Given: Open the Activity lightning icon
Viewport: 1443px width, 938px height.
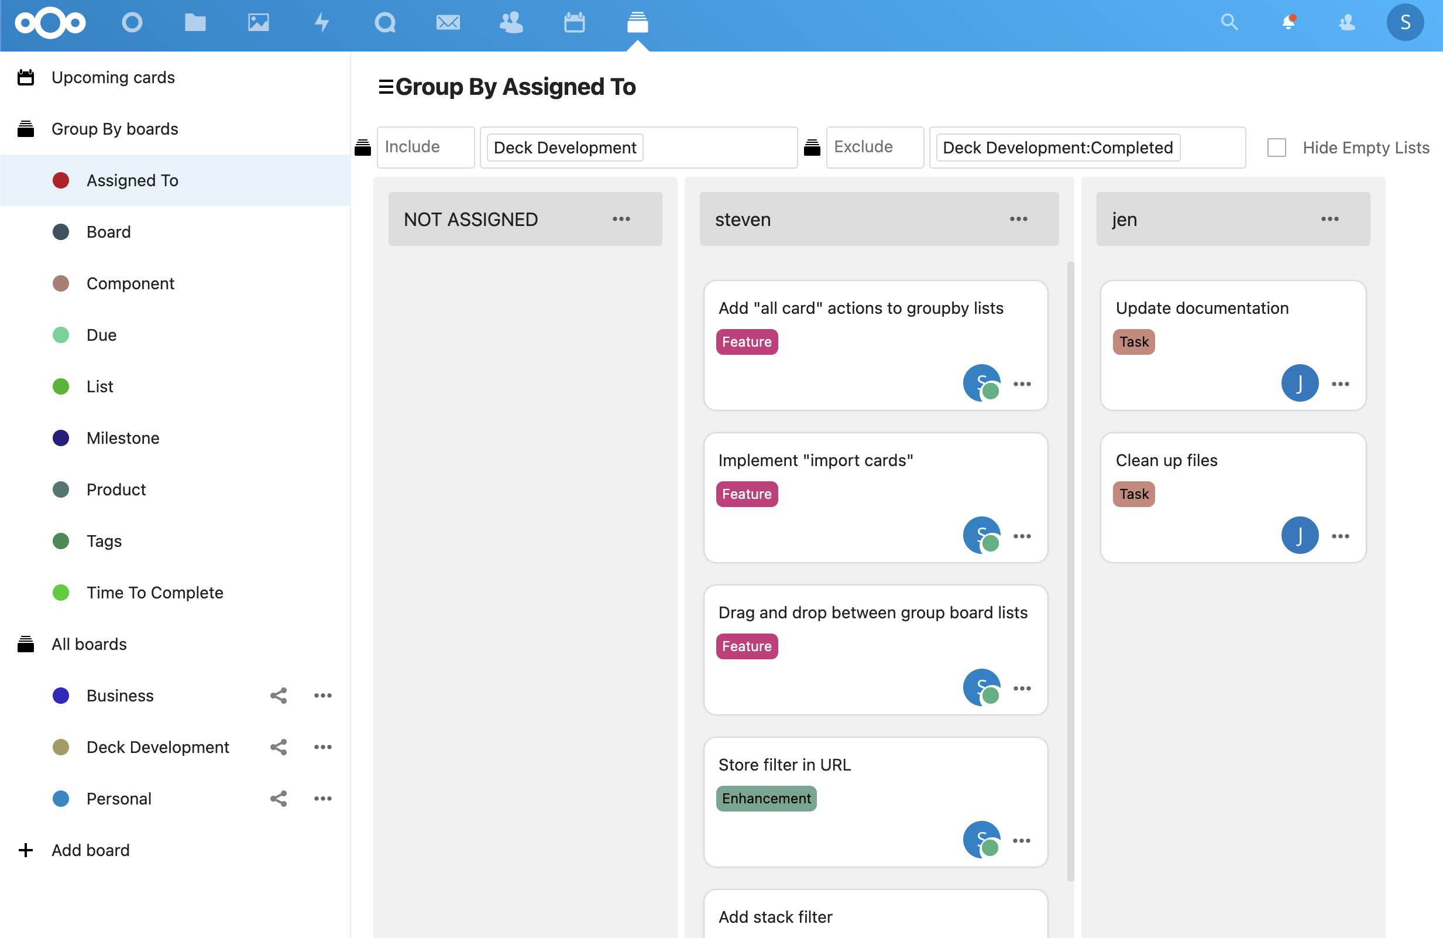Looking at the screenshot, I should point(322,23).
